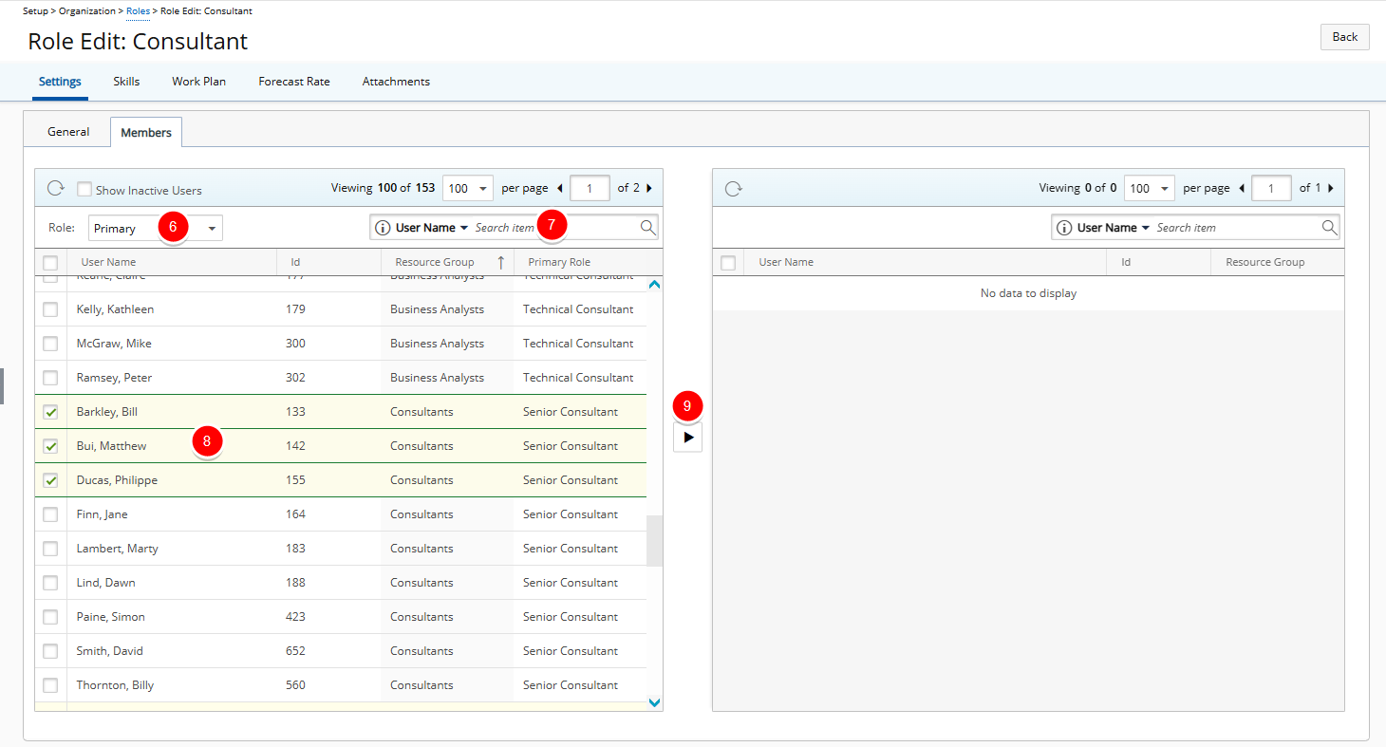Click the right Search item field
Screen dimensions: 1386x747
[x=1237, y=228]
